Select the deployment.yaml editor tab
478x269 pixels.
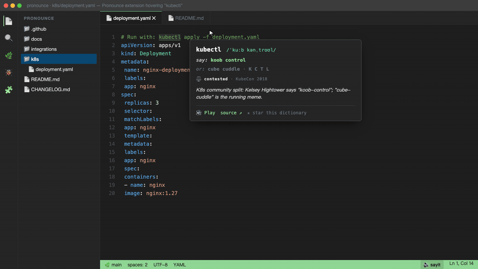click(131, 18)
